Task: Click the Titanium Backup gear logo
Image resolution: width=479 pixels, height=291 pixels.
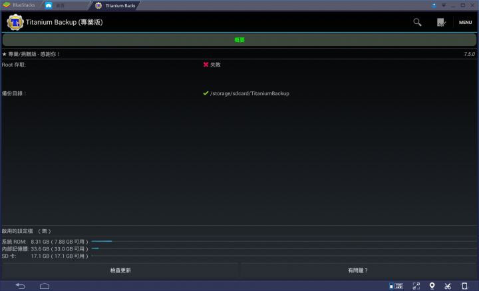Action: click(x=15, y=23)
